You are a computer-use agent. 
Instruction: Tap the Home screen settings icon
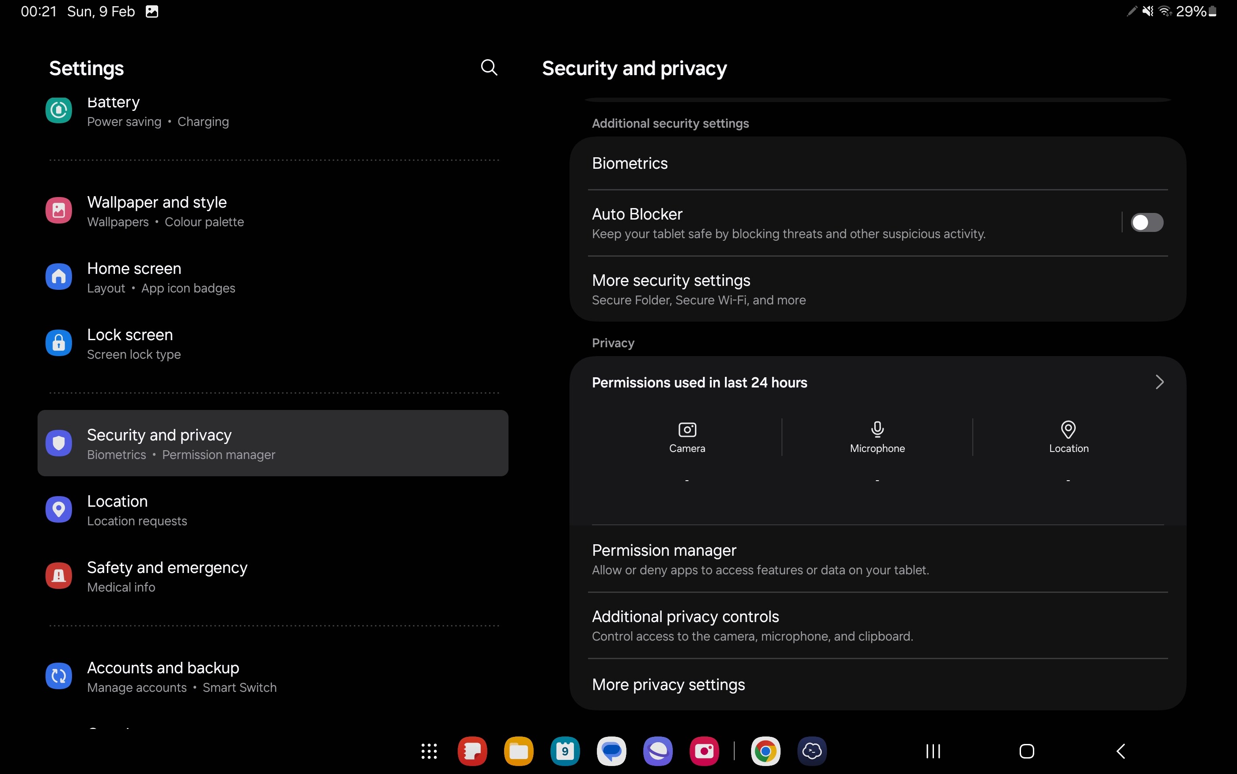pyautogui.click(x=59, y=277)
